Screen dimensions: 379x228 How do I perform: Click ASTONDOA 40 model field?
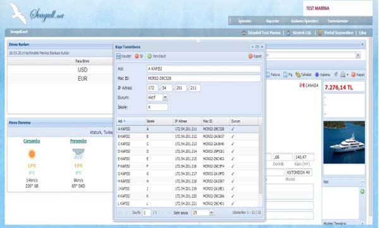299,173
